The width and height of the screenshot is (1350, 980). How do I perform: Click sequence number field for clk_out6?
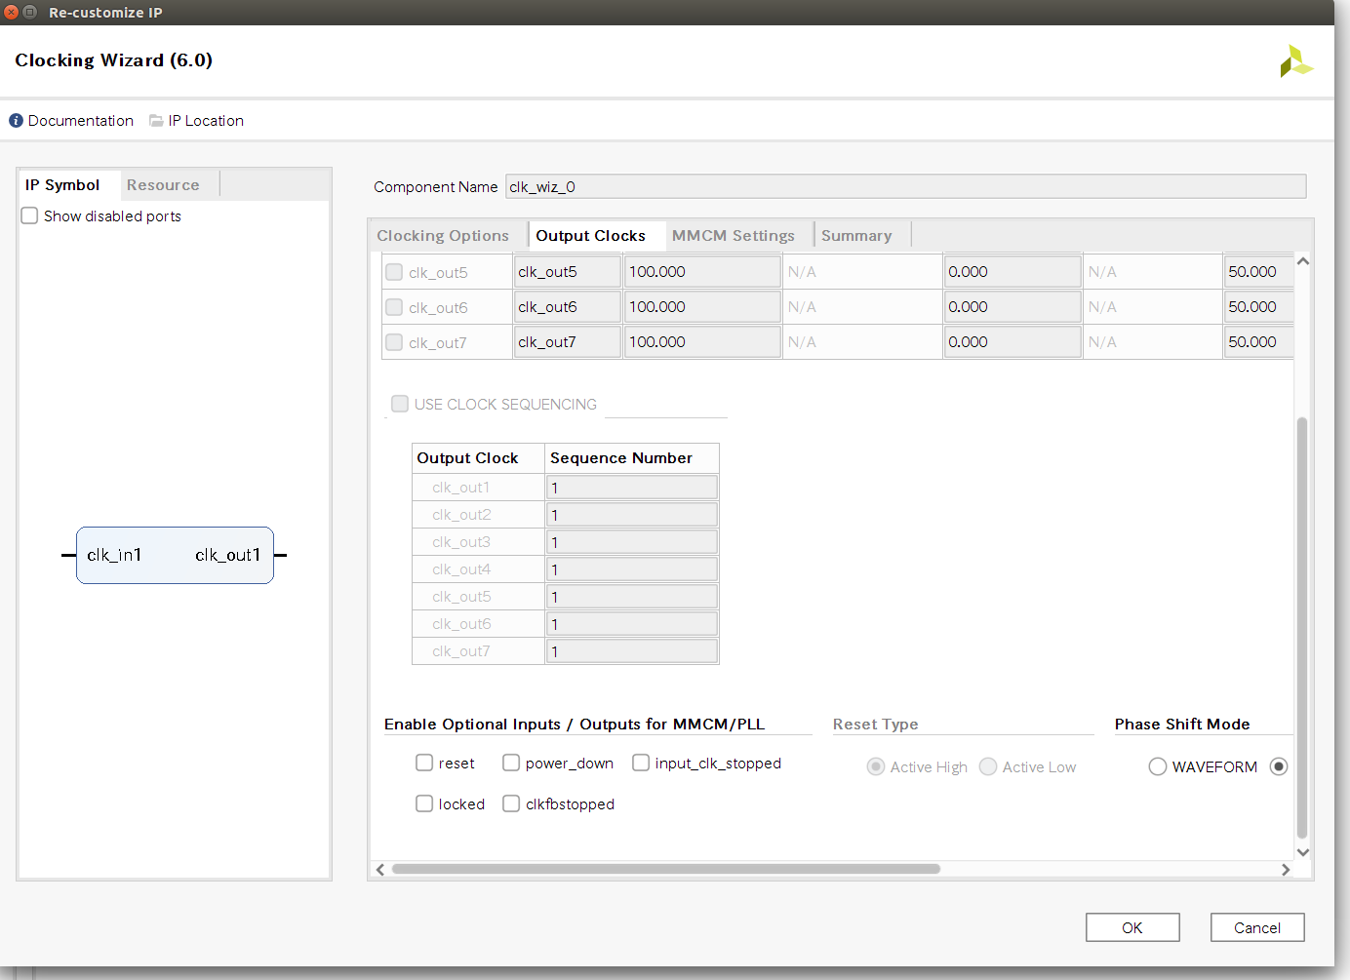632,624
